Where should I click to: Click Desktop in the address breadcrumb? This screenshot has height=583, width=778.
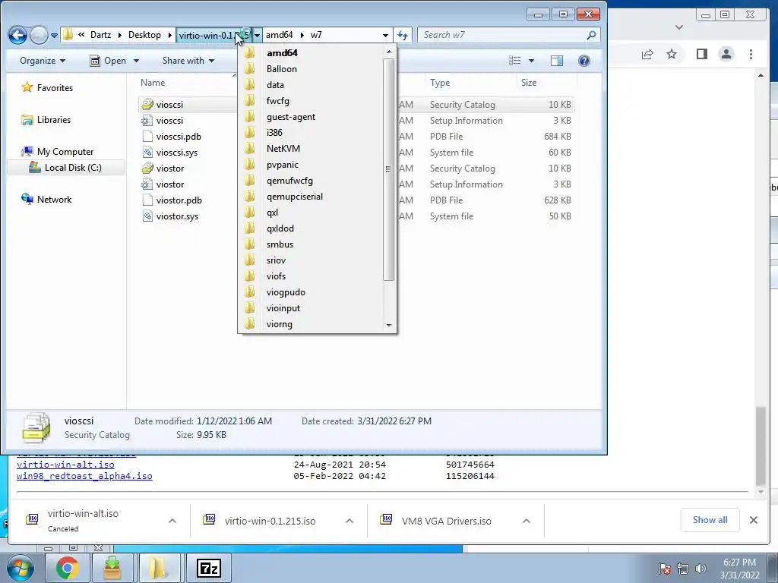click(144, 35)
